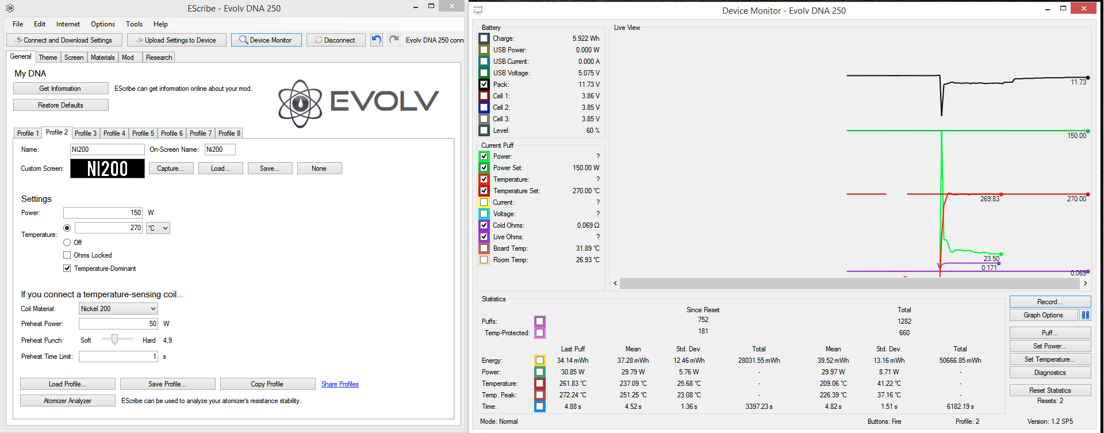Click the Share Profiles link
The height and width of the screenshot is (433, 1104).
pos(340,384)
